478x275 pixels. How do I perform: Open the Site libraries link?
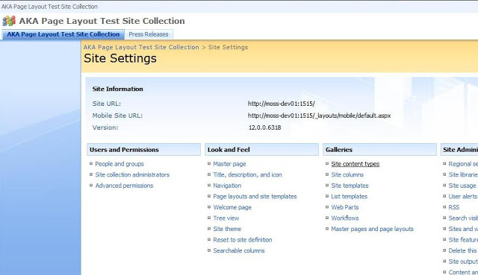tap(463, 174)
